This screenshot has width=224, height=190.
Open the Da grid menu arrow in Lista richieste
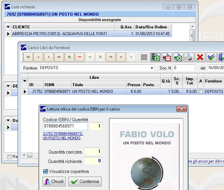(8, 120)
